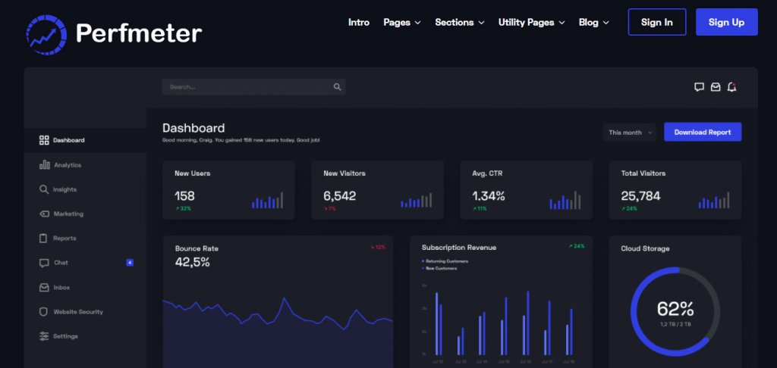Click the Sign In button

(656, 23)
